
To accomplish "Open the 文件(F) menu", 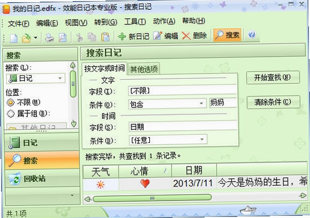I will [19, 24].
